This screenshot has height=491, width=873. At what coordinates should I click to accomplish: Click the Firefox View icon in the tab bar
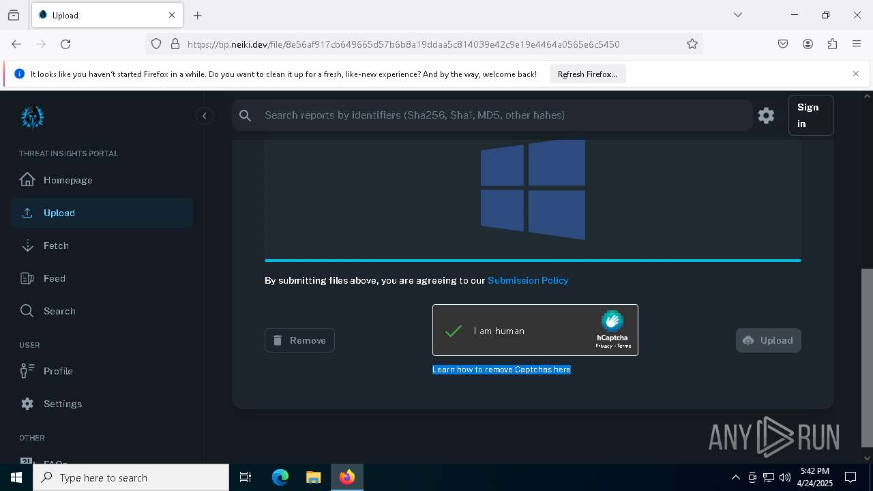click(14, 15)
